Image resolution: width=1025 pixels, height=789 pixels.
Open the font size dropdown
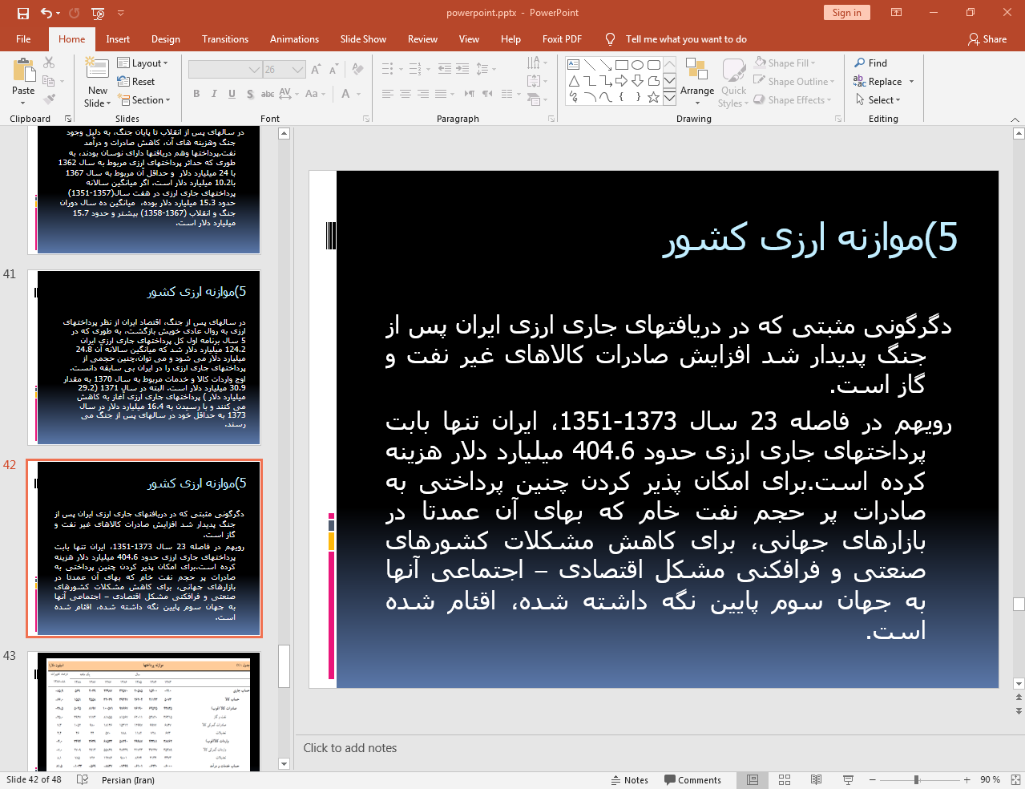point(298,70)
